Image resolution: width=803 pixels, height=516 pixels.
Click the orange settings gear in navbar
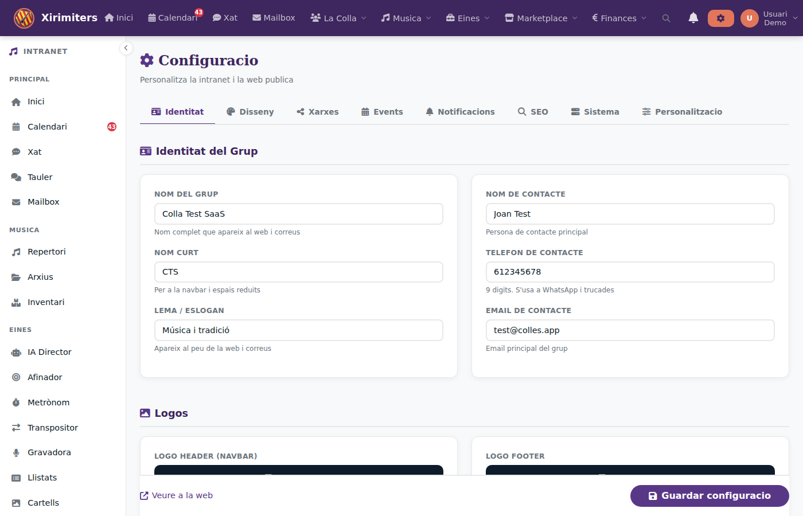(x=720, y=18)
